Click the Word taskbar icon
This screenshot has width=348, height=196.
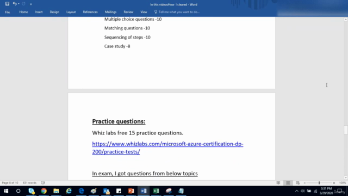144,191
